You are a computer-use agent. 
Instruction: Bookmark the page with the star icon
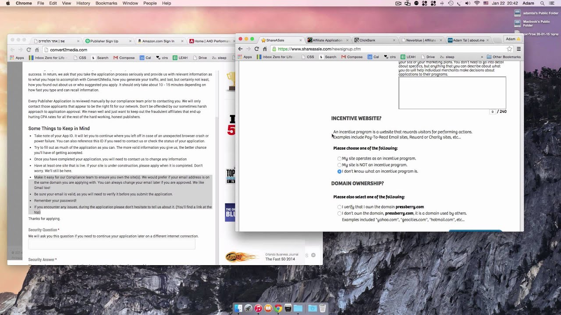coord(509,49)
